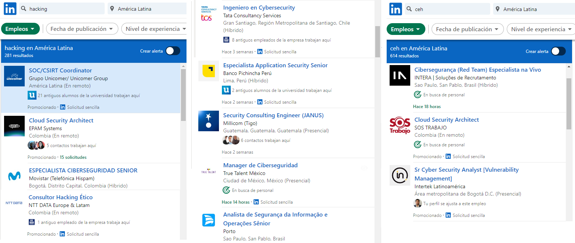
Task: Click the hacking search input field
Action: pyautogui.click(x=62, y=9)
